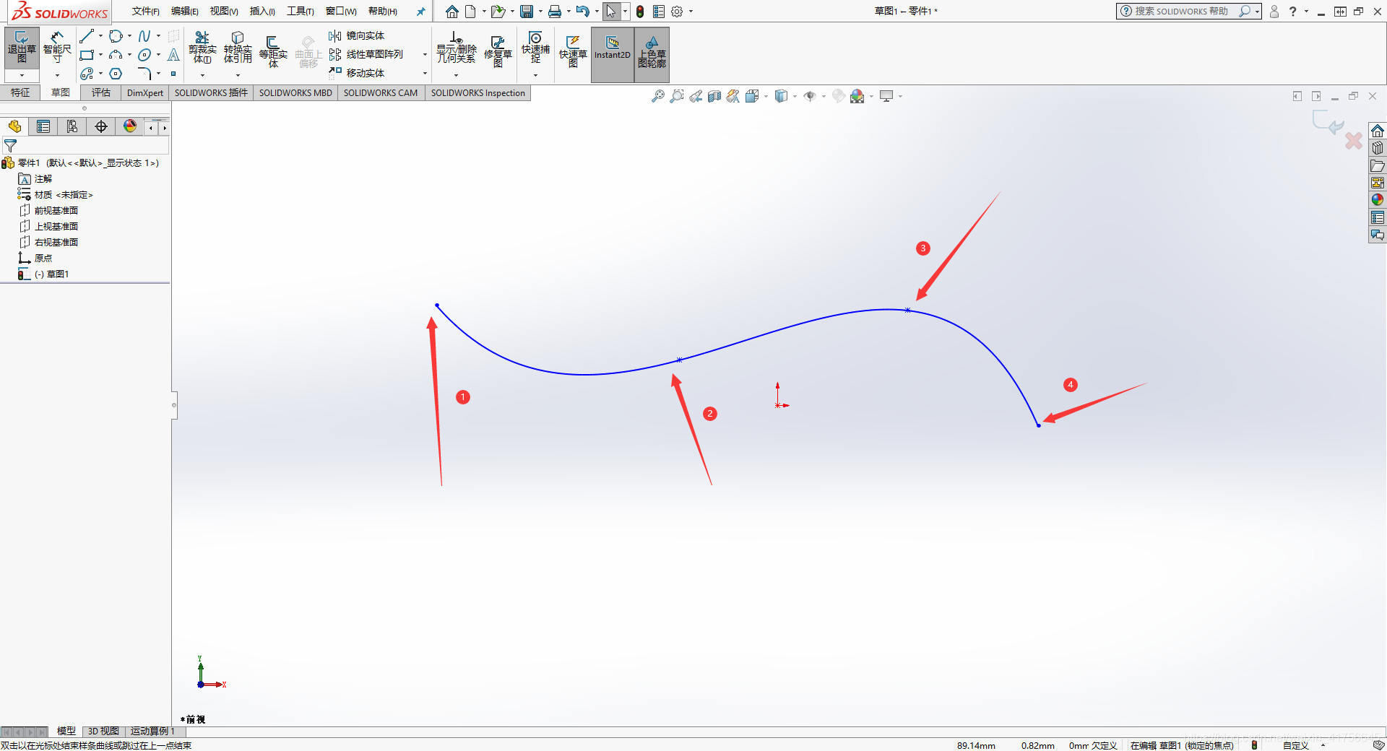Screen dimensions: 1387x751
Task: Toggle the Select cursor tool
Action: pyautogui.click(x=611, y=12)
